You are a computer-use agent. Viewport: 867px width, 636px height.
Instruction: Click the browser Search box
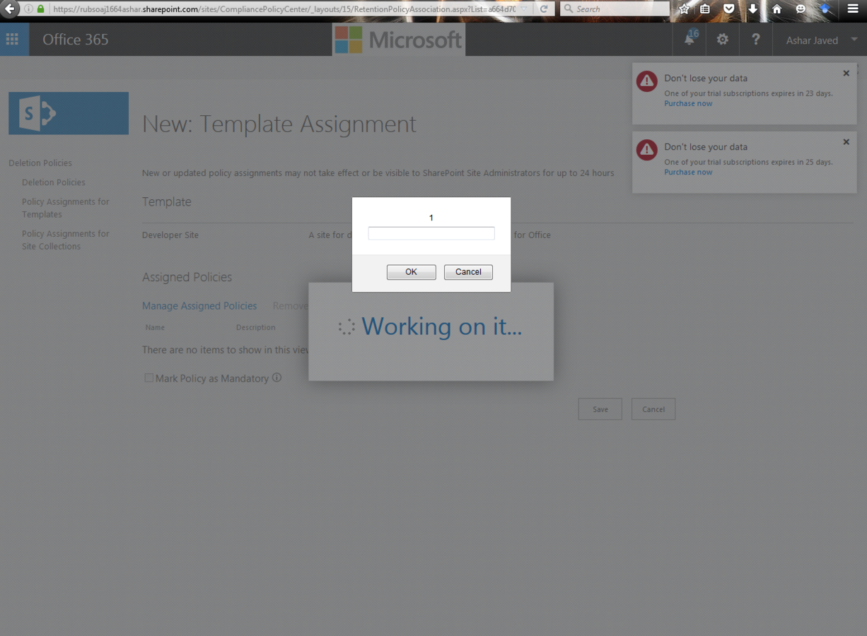point(615,9)
